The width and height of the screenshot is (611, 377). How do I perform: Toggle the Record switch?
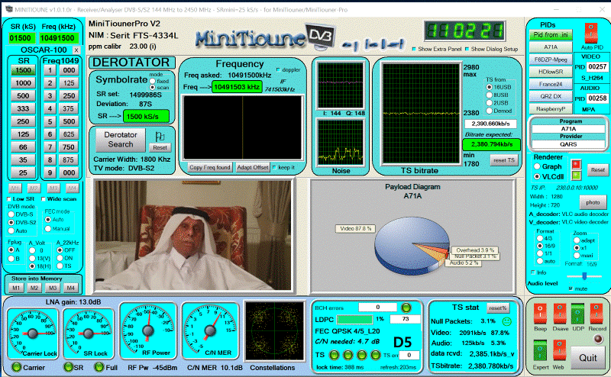[596, 314]
